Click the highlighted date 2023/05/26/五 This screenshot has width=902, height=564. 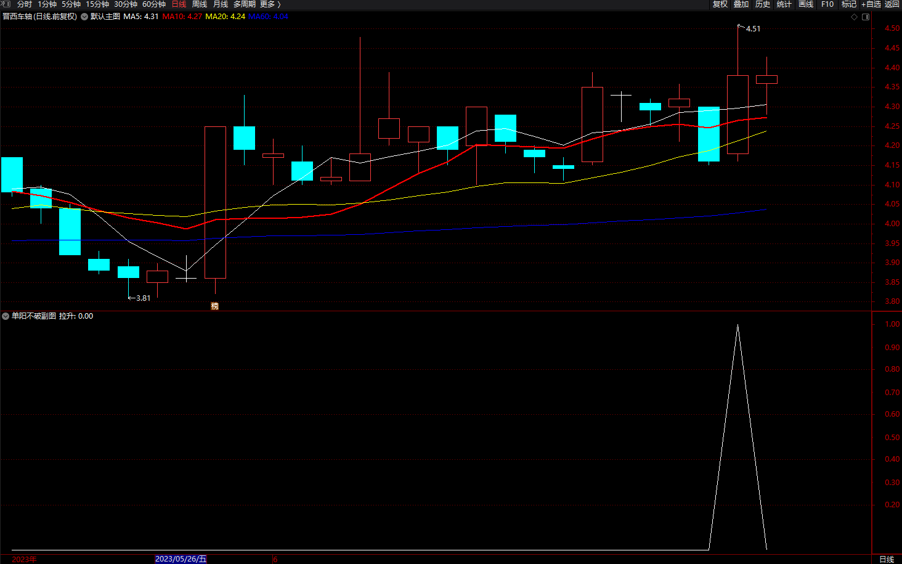pos(181,559)
